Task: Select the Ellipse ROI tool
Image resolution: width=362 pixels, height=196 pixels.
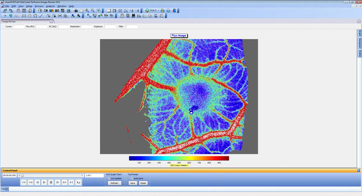Action: 30,15
